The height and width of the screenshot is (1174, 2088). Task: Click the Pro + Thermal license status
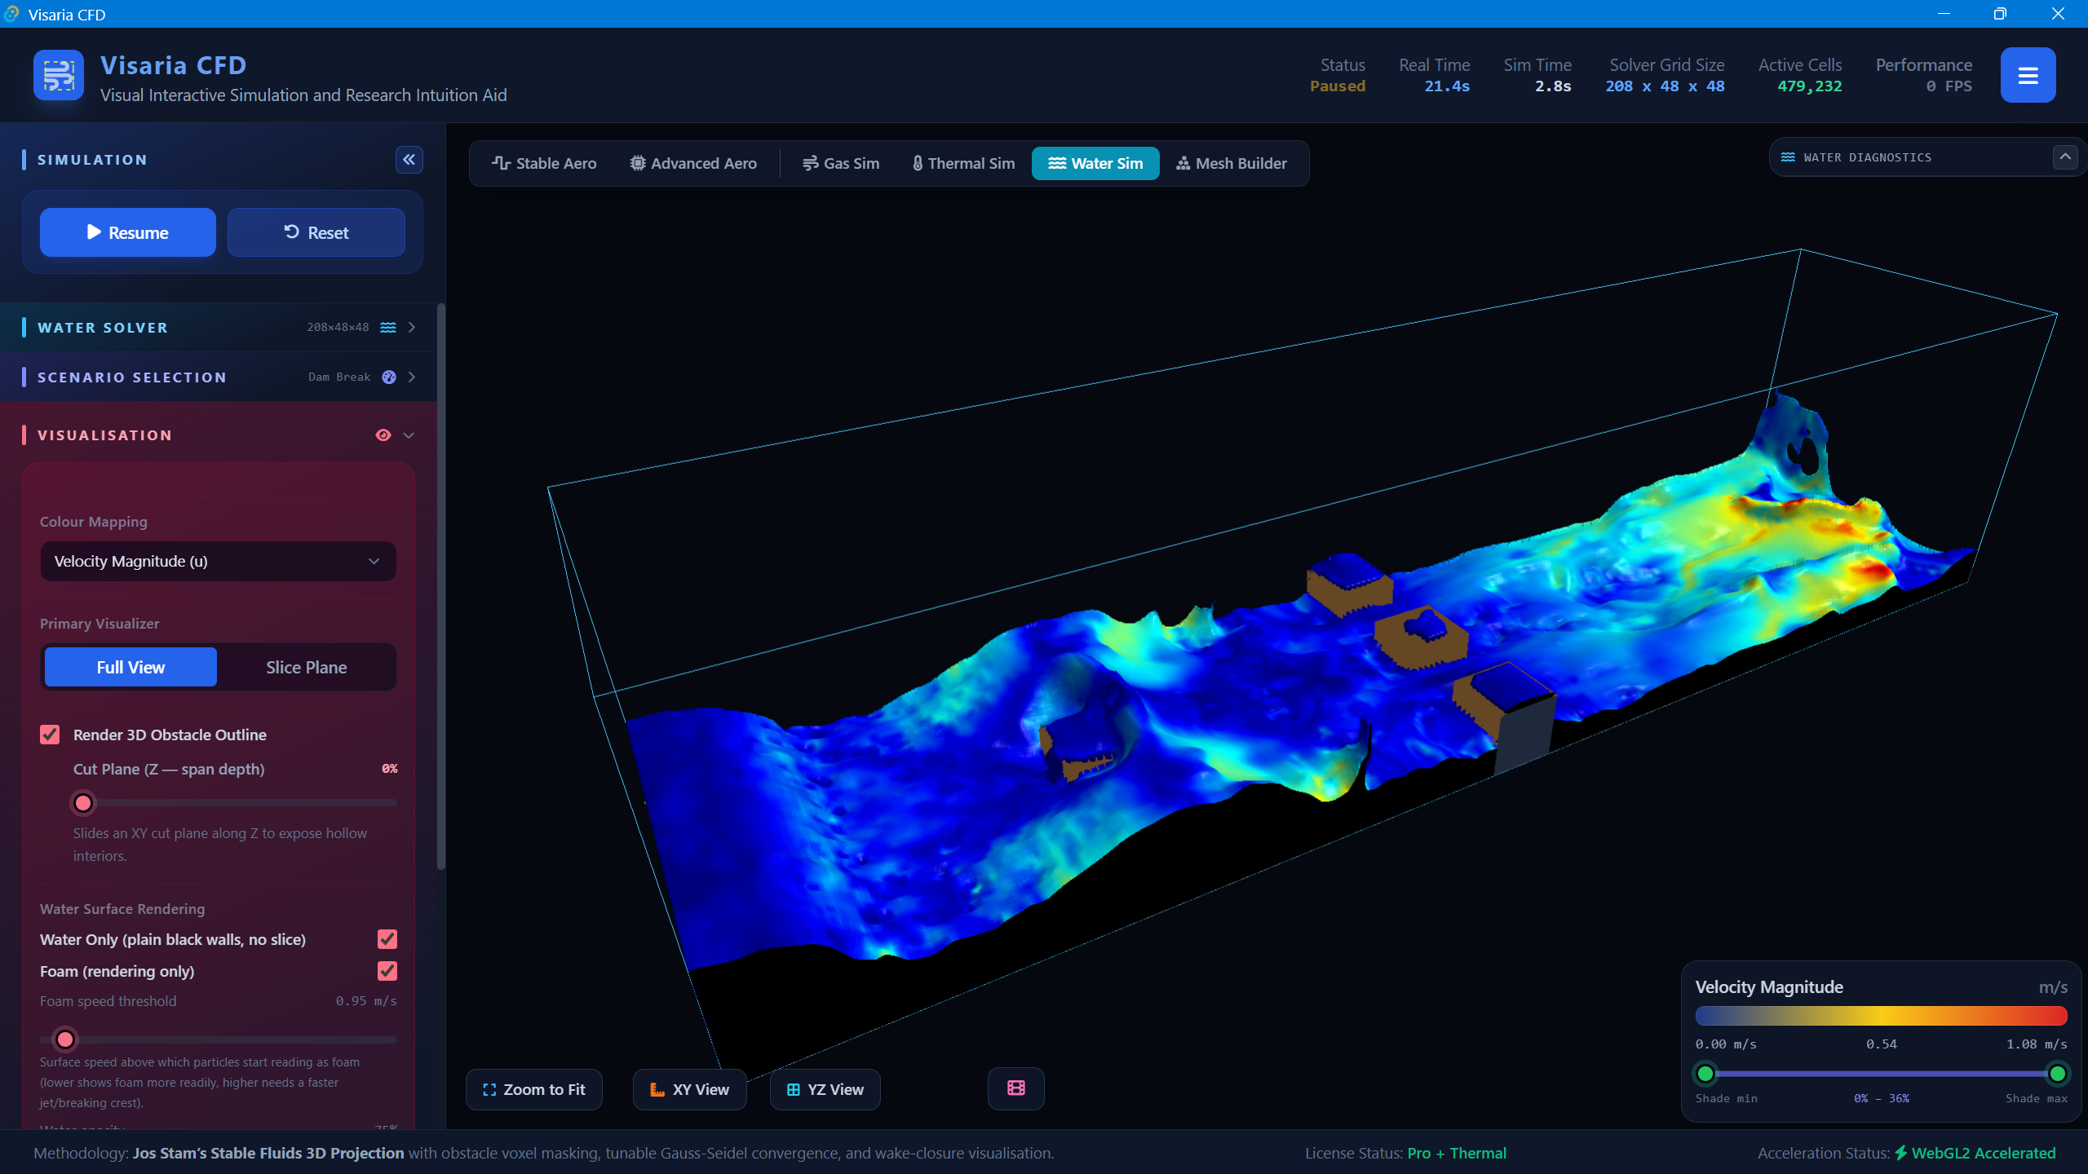coord(1457,1153)
